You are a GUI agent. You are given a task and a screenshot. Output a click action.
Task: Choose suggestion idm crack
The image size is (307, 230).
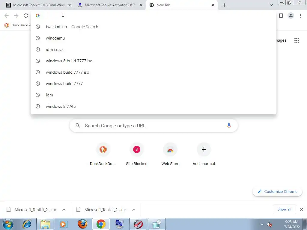[x=153, y=49]
